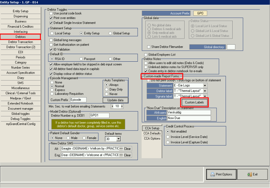Clear the Afrikaans new debtor SMS
Viewport: 270px width, 188px height.
(127, 149)
